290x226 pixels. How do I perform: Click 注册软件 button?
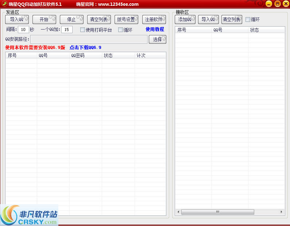pyautogui.click(x=154, y=20)
